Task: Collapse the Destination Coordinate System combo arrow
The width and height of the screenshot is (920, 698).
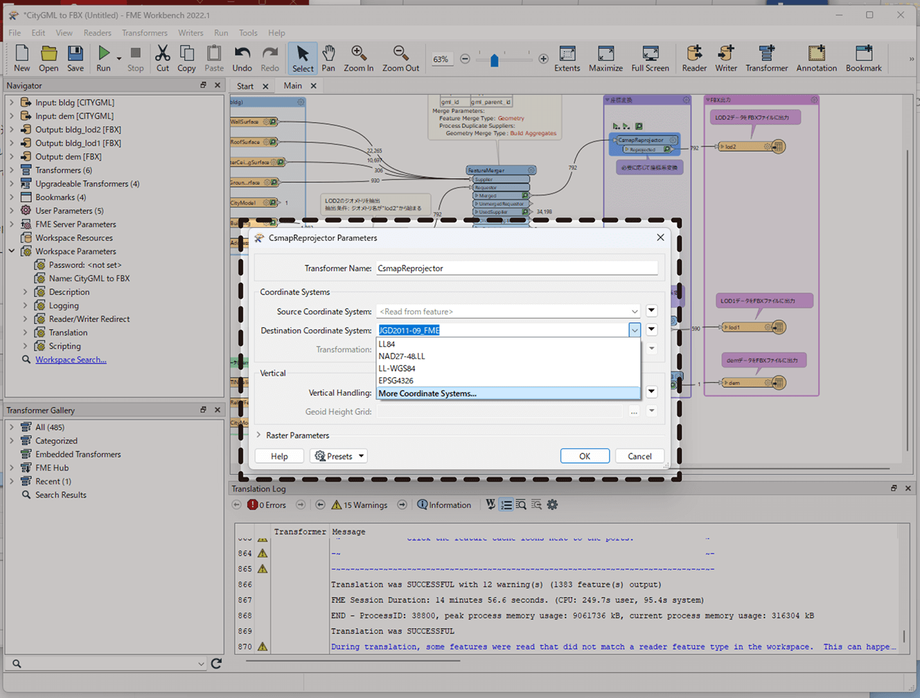Action: [635, 330]
